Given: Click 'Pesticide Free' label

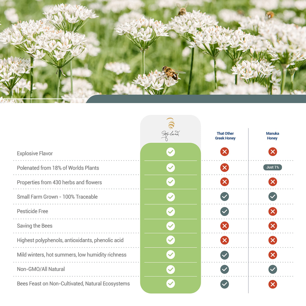Looking at the screenshot, I should click(x=32, y=211).
